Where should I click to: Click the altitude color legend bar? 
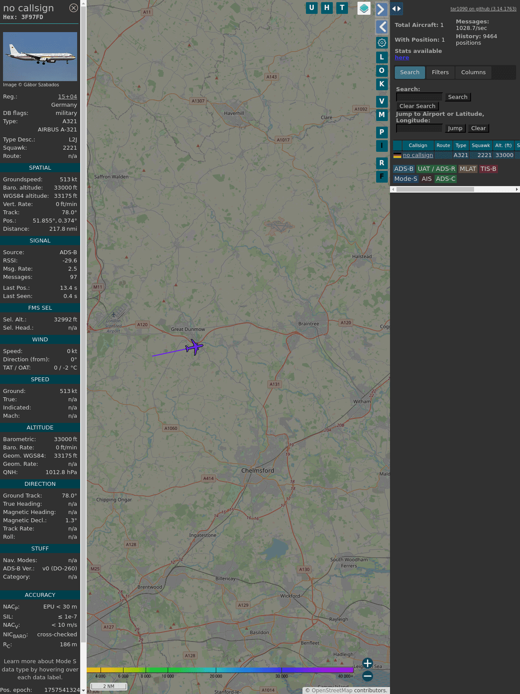pos(220,670)
